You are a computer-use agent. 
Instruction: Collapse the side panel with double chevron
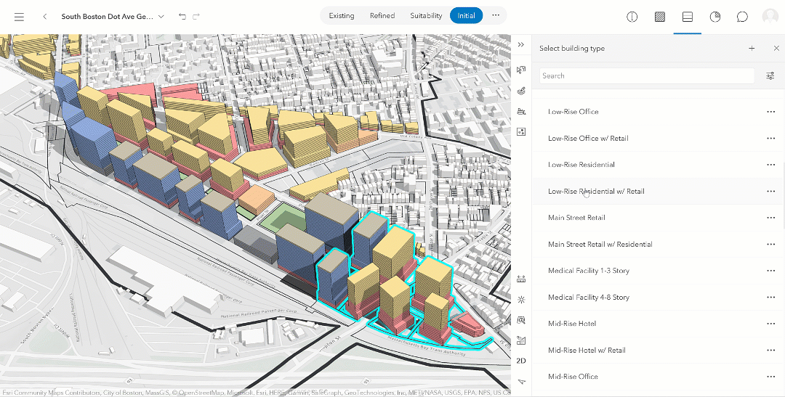tap(521, 45)
